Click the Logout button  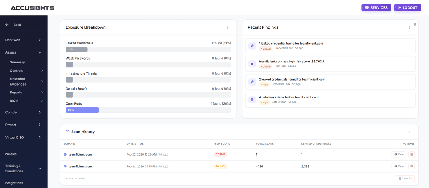point(408,7)
